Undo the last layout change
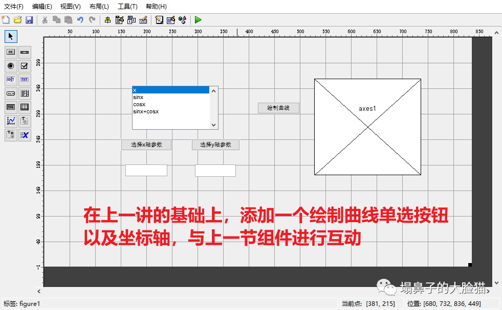The width and height of the screenshot is (502, 310). (80, 20)
